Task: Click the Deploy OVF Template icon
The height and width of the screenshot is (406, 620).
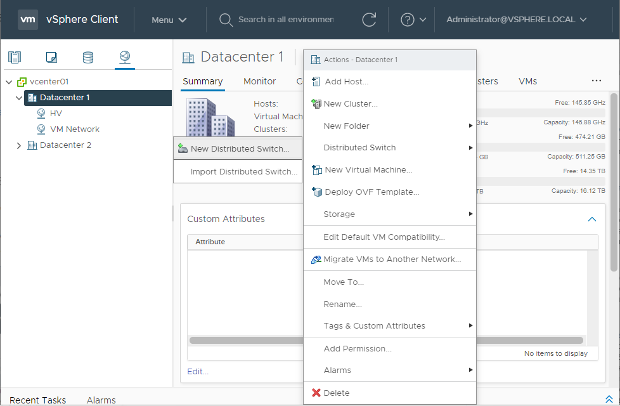Action: pos(317,192)
